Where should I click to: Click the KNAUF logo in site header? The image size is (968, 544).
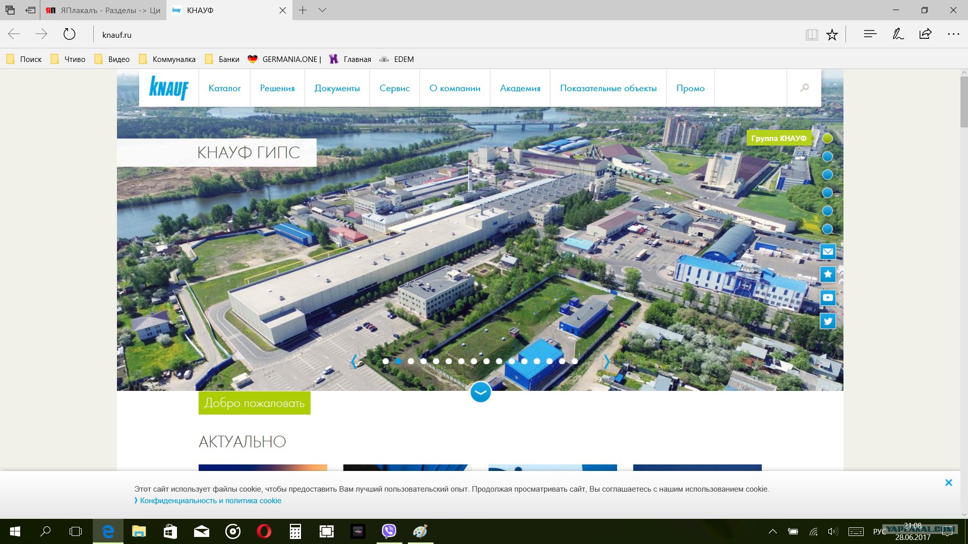pyautogui.click(x=169, y=88)
